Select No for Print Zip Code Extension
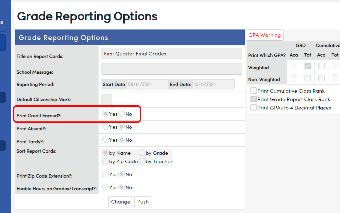The width and height of the screenshot is (340, 213). (122, 174)
